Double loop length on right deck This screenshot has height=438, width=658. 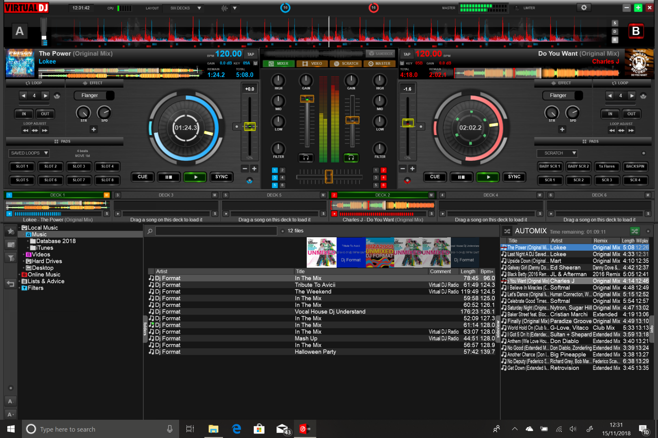pyautogui.click(x=632, y=96)
